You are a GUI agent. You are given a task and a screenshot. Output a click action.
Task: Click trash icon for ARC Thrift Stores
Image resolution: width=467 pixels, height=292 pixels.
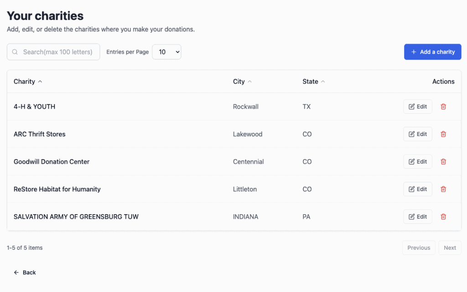click(443, 134)
